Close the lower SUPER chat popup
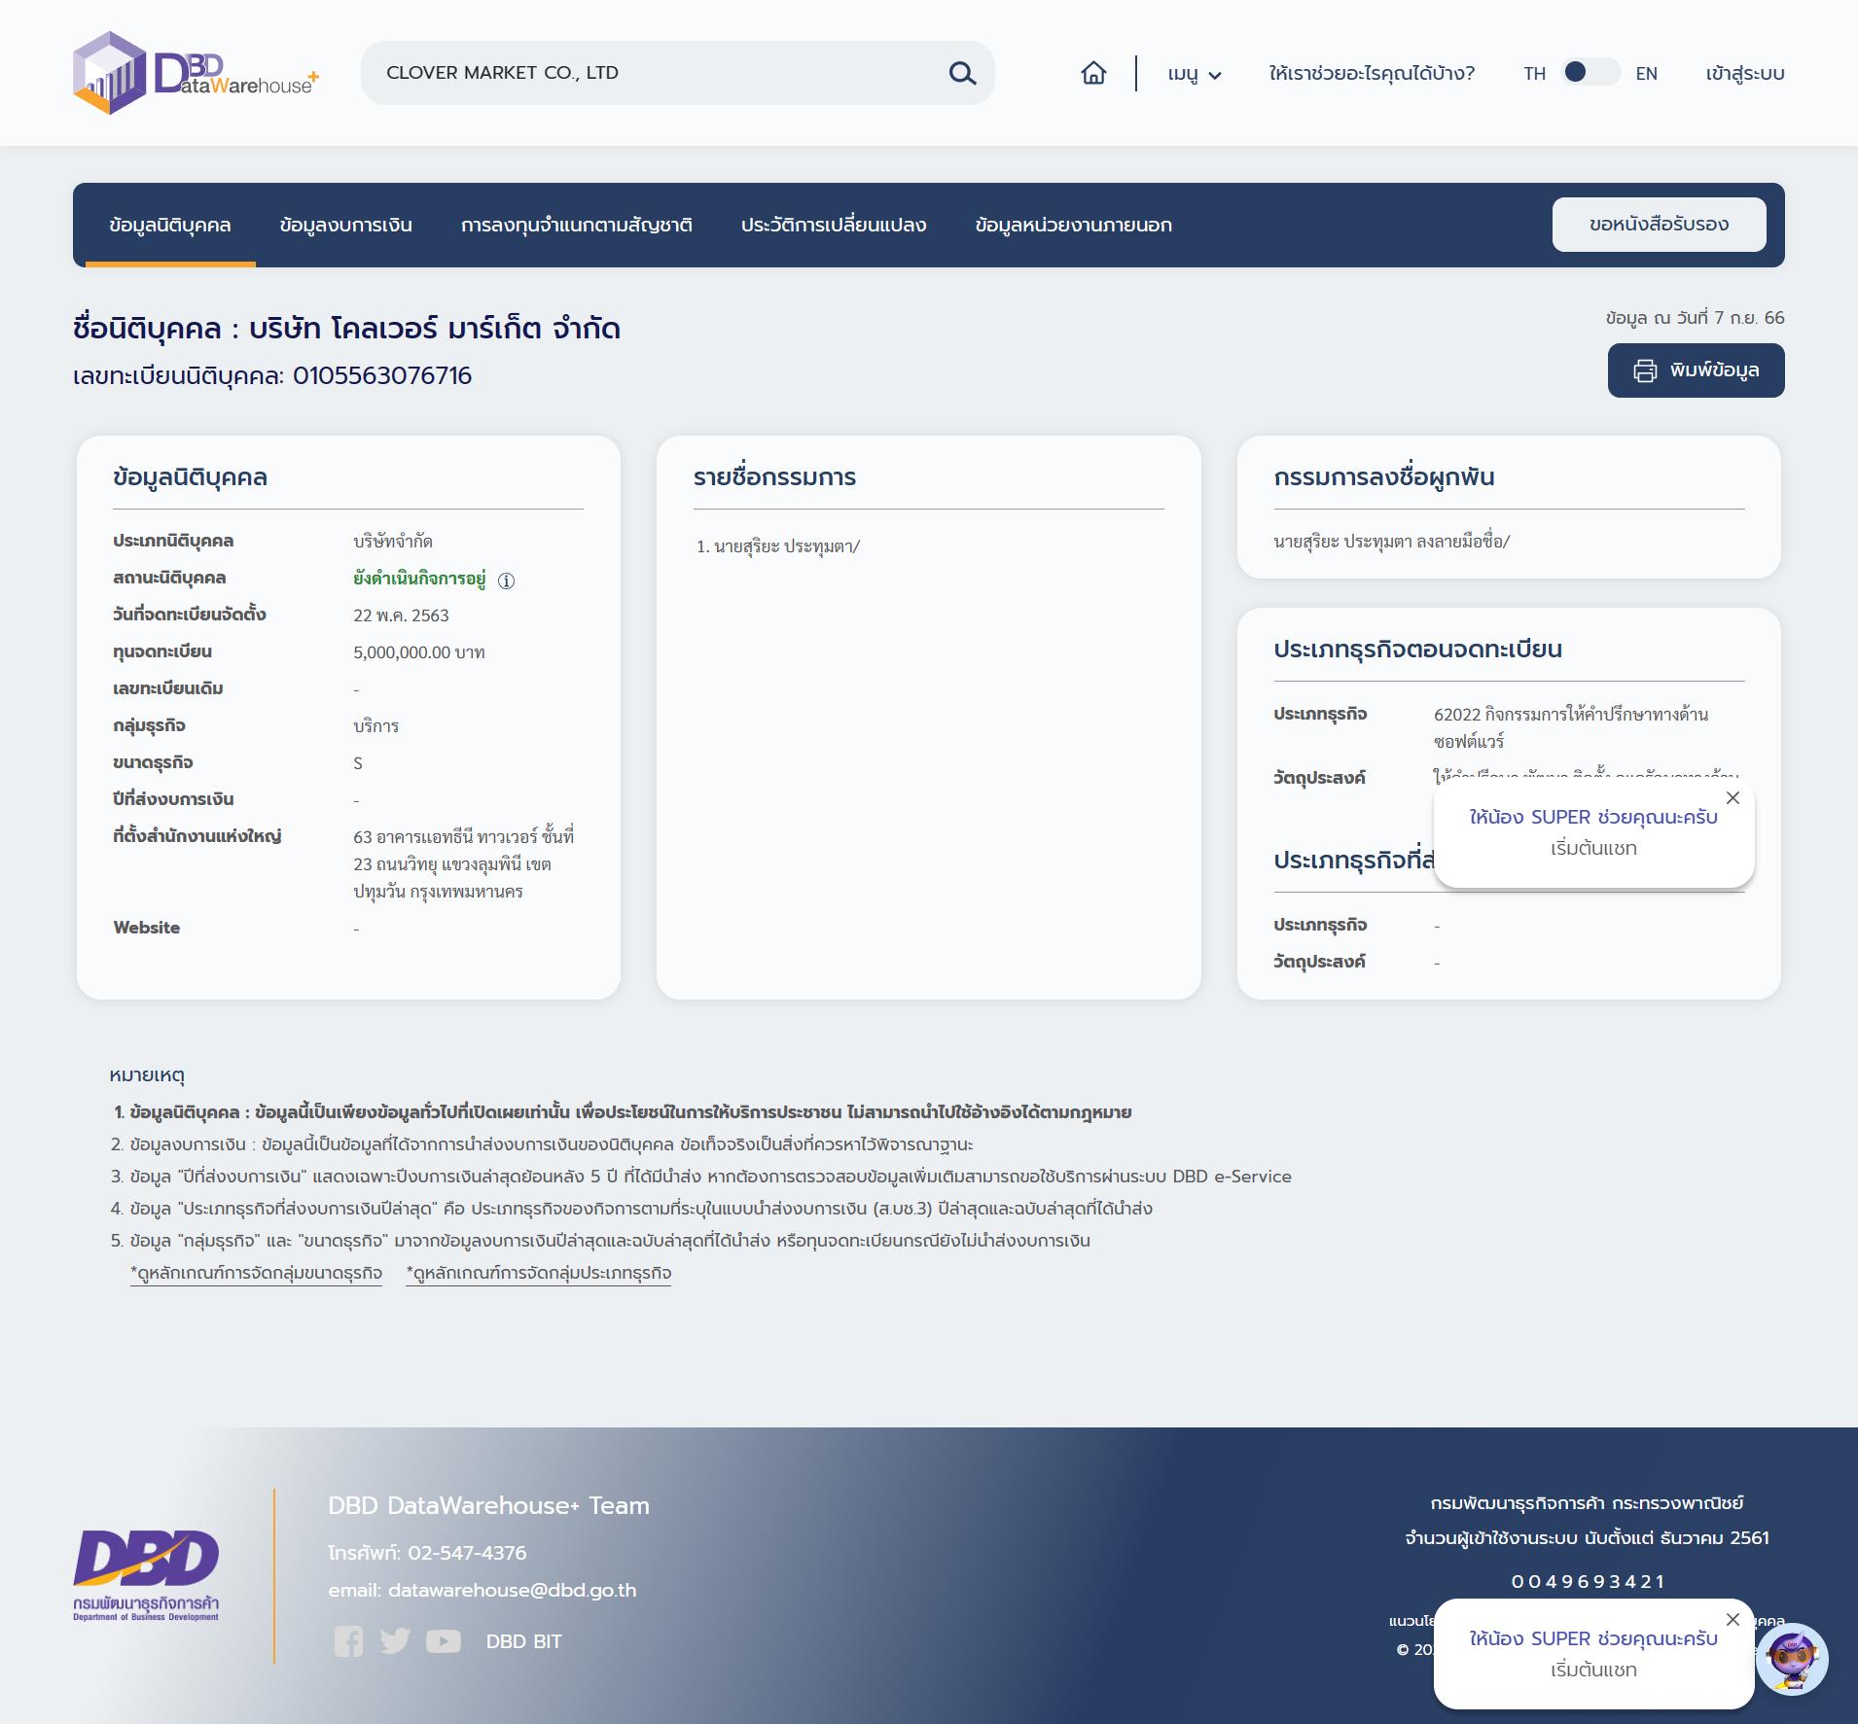1858x1724 pixels. [x=1733, y=1620]
